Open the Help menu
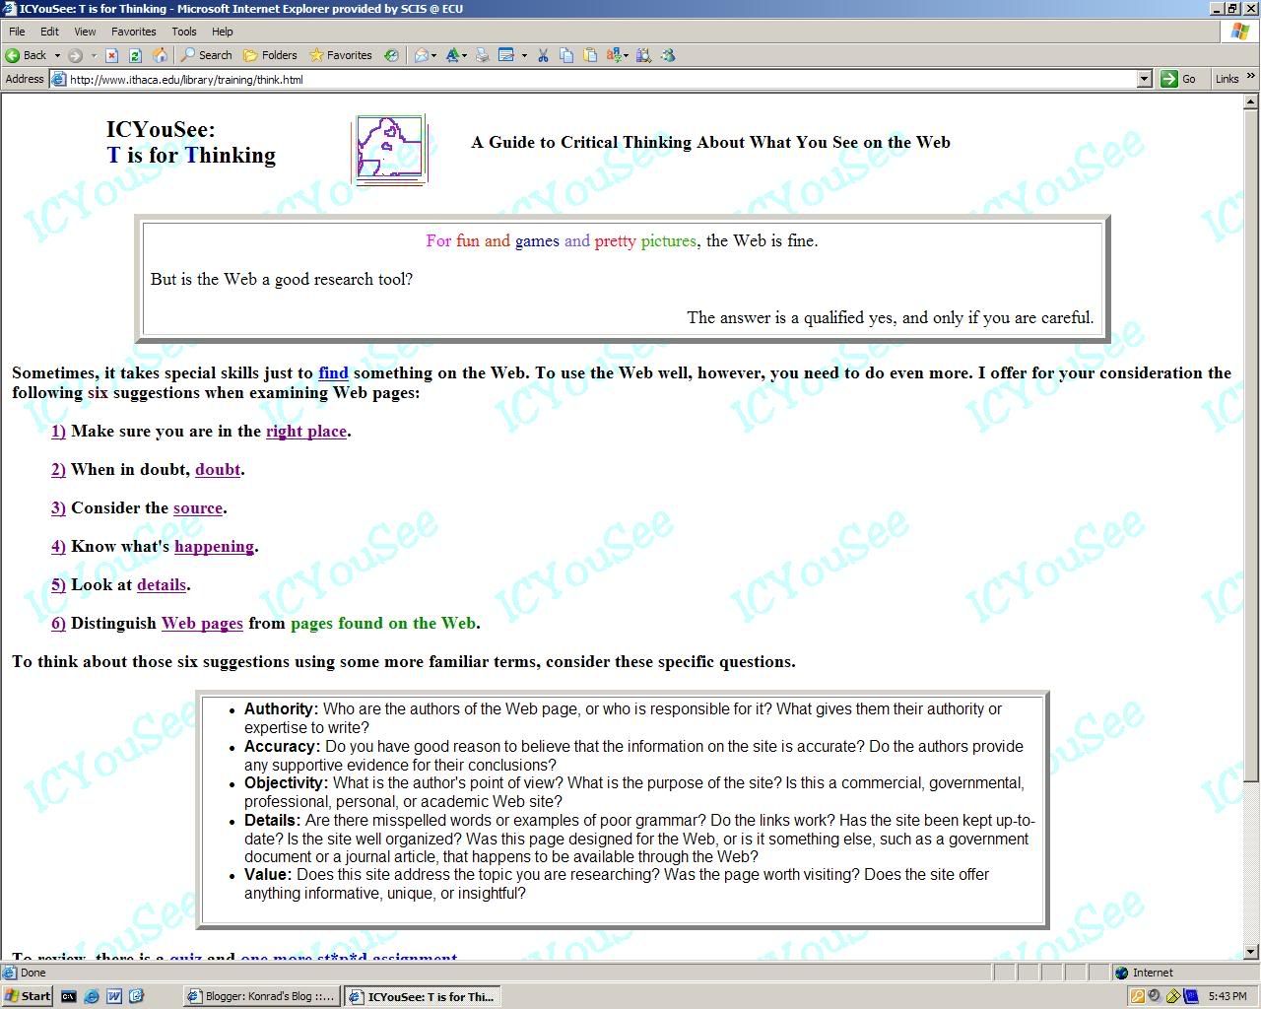The image size is (1261, 1009). (x=223, y=32)
